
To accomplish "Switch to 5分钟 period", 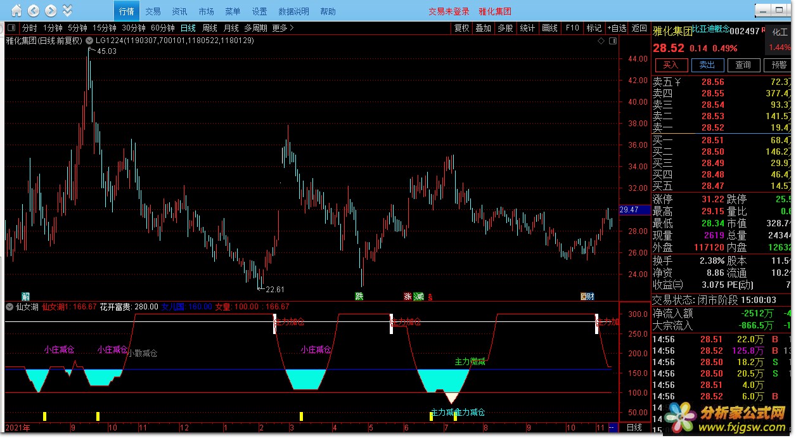I will tap(77, 28).
